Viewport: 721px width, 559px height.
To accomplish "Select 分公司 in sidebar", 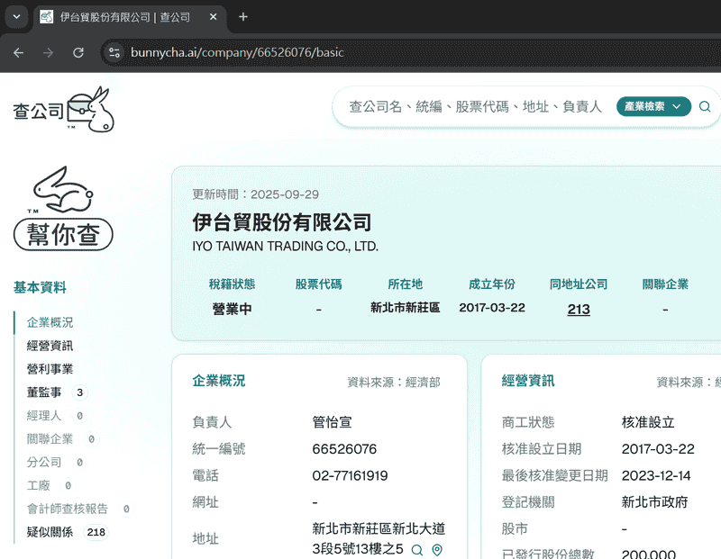I will [x=44, y=462].
